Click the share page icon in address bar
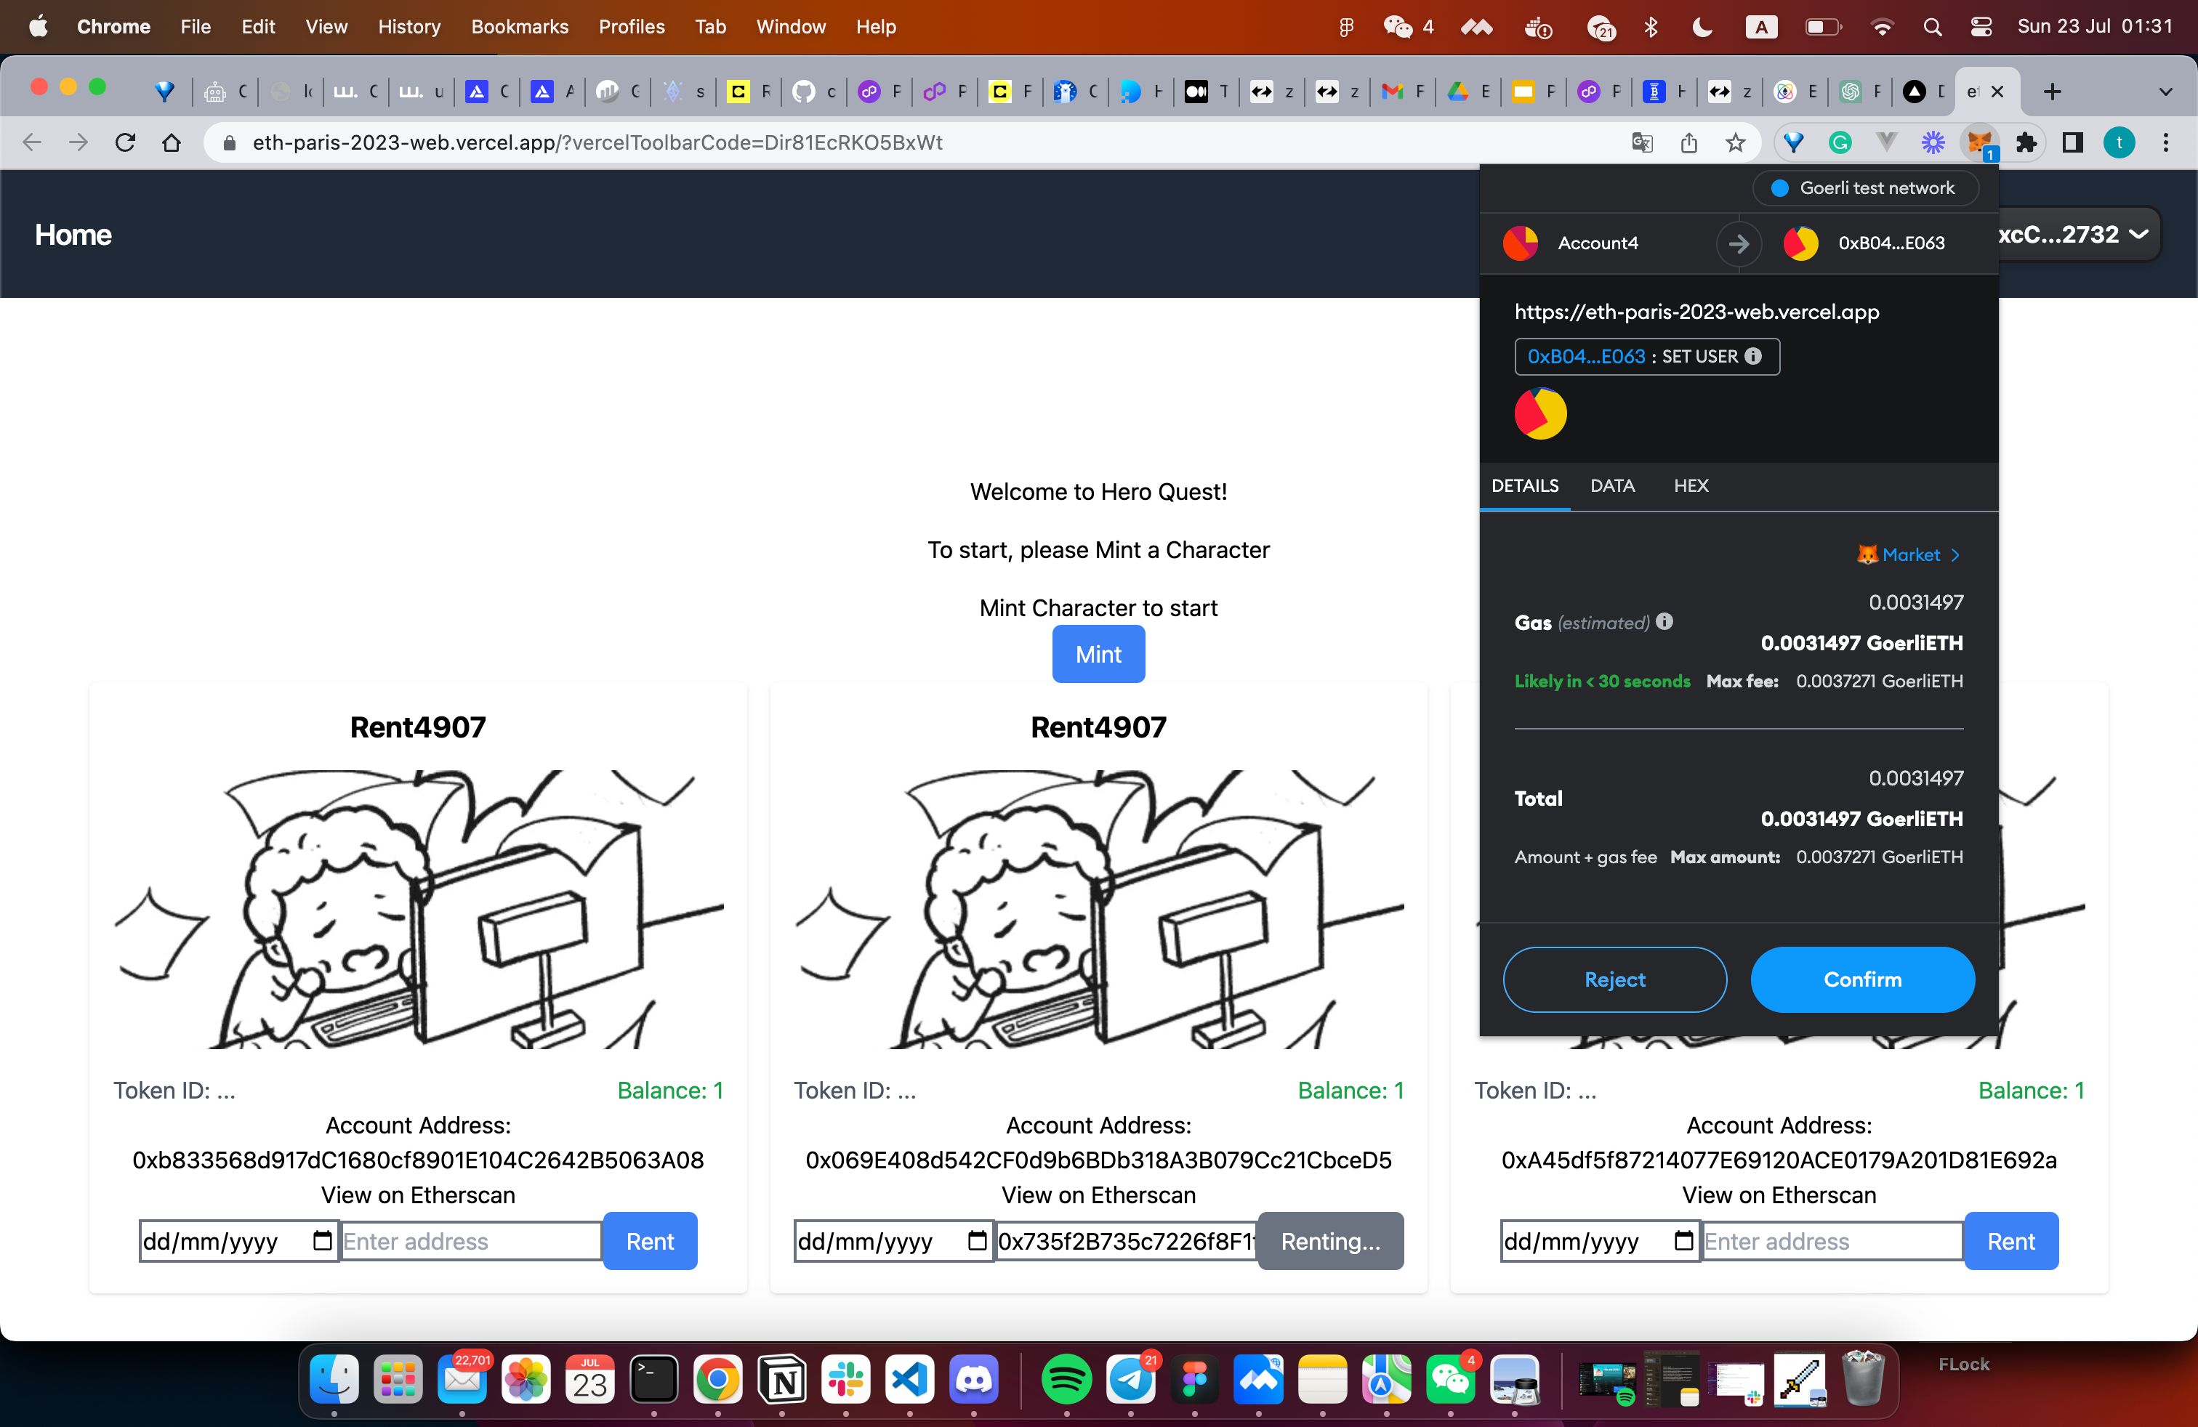2198x1427 pixels. click(x=1689, y=142)
